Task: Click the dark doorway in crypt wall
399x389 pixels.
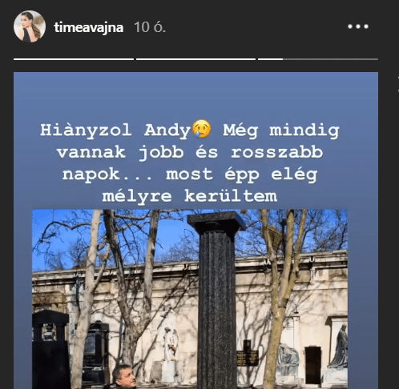Action: [313, 365]
